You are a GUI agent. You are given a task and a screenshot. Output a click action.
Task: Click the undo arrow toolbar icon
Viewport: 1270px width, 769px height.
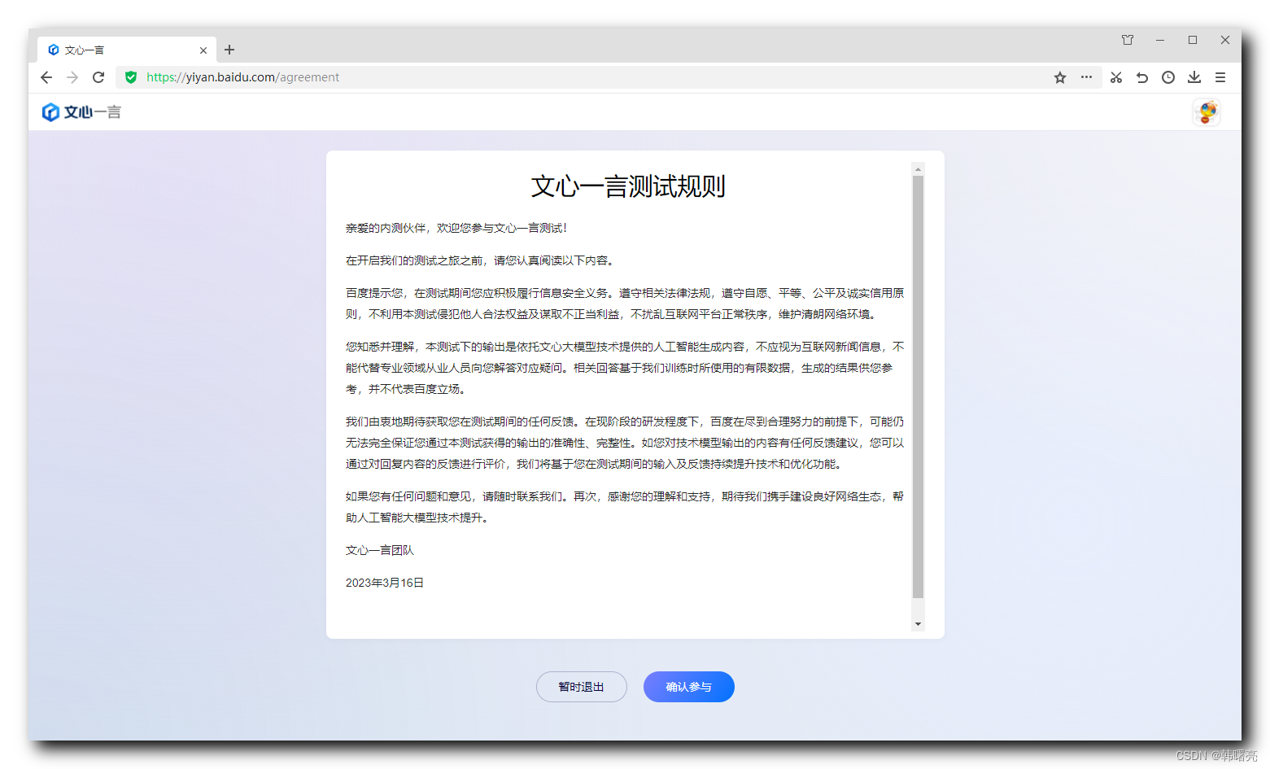(1142, 77)
